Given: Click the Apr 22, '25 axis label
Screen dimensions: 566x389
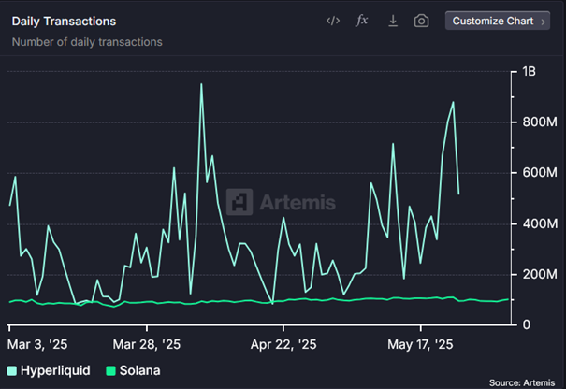Looking at the screenshot, I should tap(283, 344).
